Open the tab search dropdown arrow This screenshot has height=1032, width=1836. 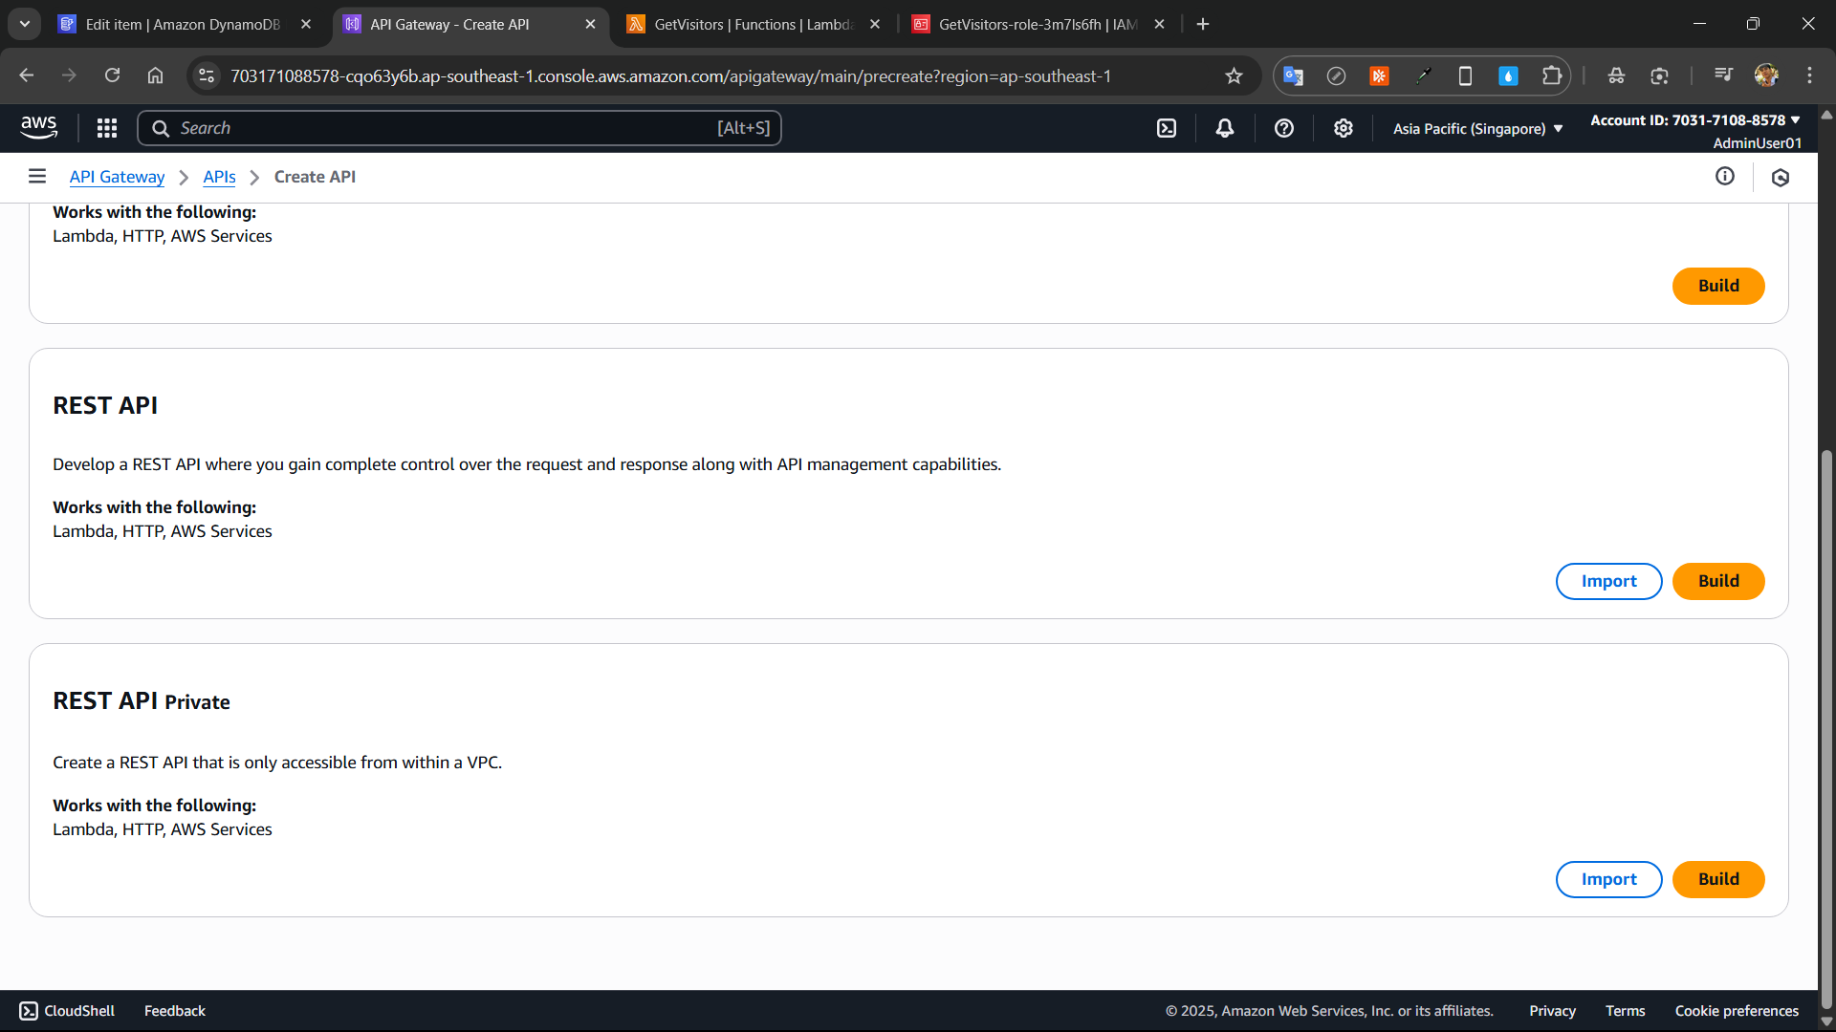[25, 24]
